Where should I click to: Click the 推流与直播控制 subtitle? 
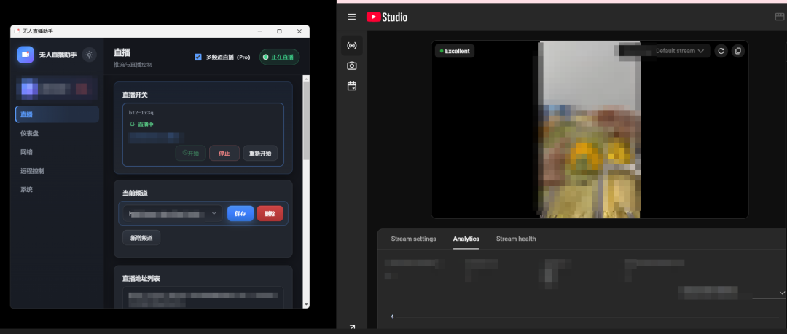click(133, 65)
